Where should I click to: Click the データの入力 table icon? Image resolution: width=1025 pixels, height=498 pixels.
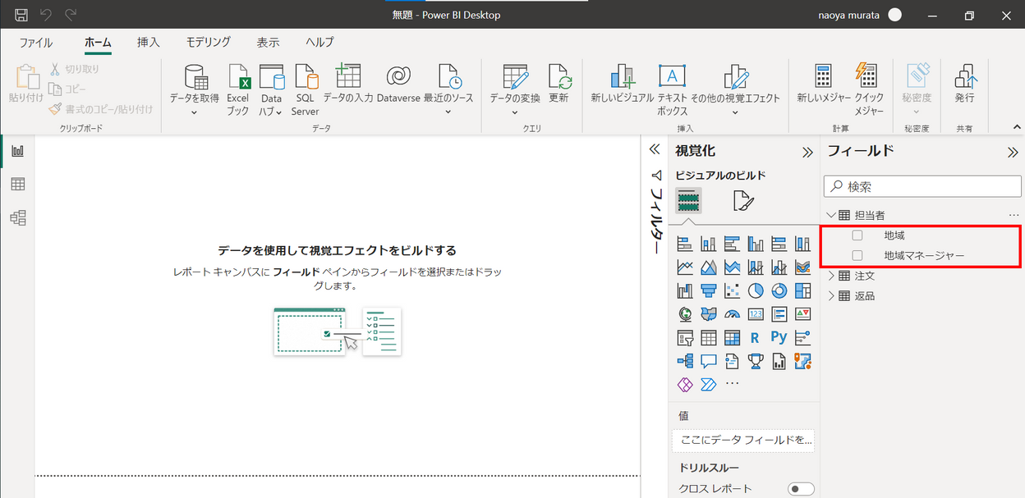pyautogui.click(x=348, y=76)
